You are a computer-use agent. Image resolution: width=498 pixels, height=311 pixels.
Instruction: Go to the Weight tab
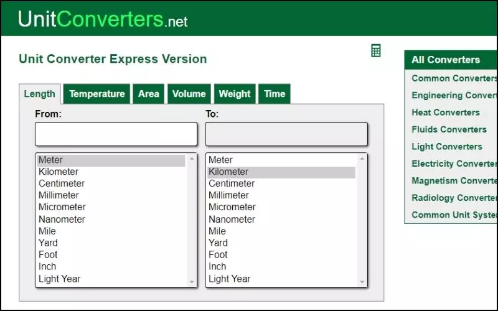[235, 94]
